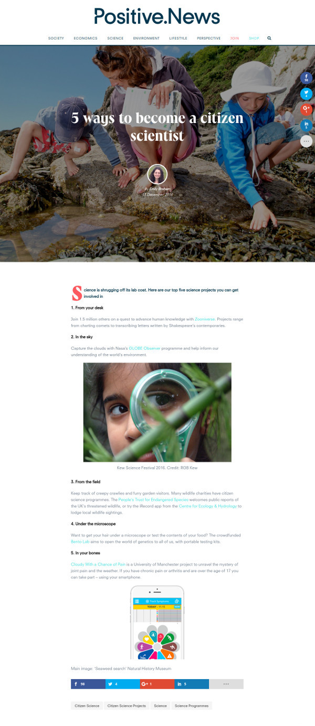Viewport: 315px width, 726px height.
Task: Share via the floating Google+ circle icon
Action: tap(306, 109)
